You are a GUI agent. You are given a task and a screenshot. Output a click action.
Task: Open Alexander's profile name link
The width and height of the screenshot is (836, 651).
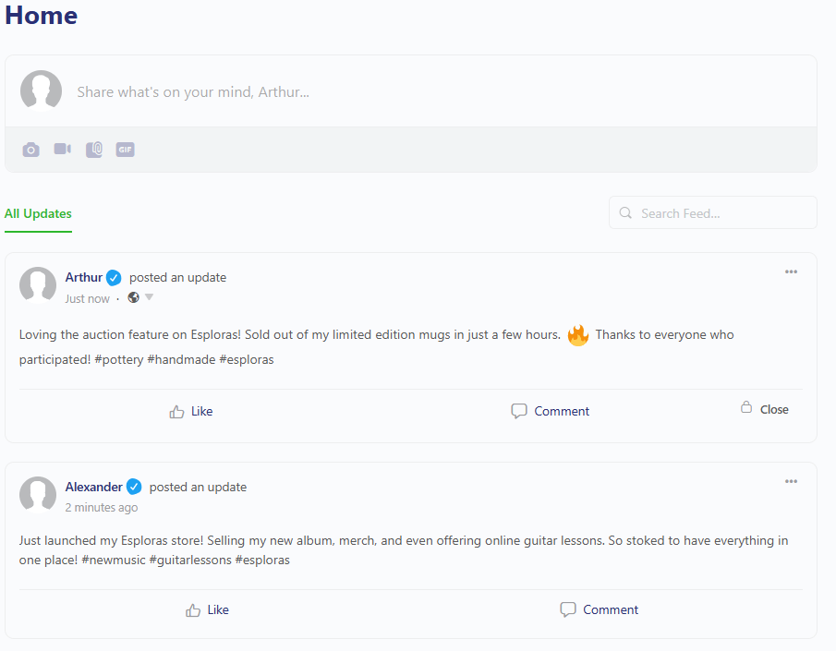94,488
